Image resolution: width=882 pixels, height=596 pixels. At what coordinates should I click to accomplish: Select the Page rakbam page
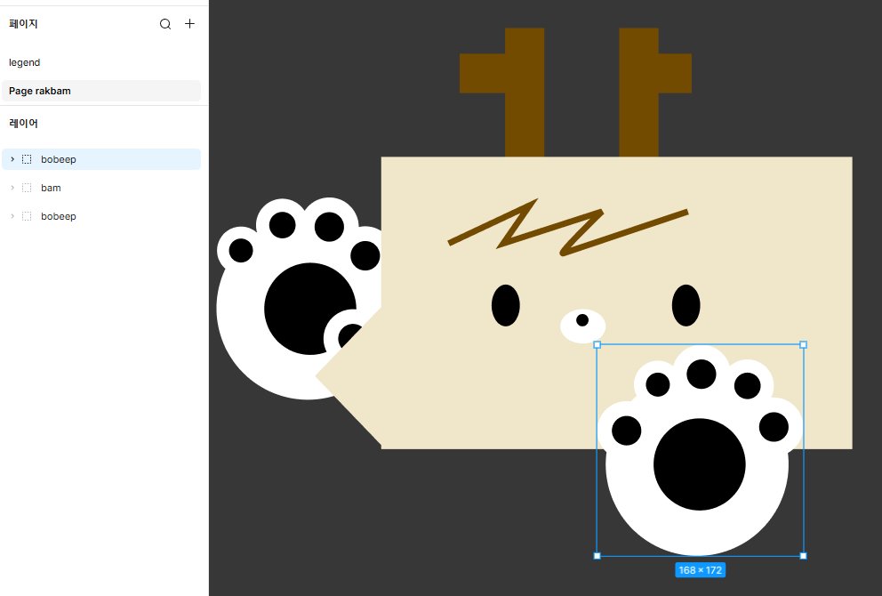[x=101, y=91]
